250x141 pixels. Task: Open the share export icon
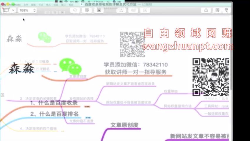click(x=206, y=10)
